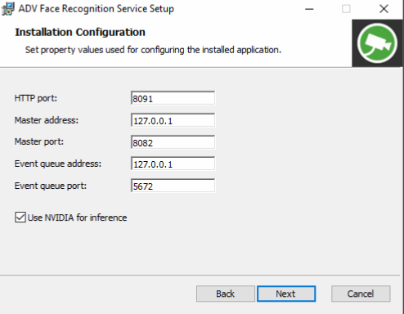Toggle the Use NVIDIA for inference checkbox
Viewport: 404px width, 314px height.
(x=20, y=218)
